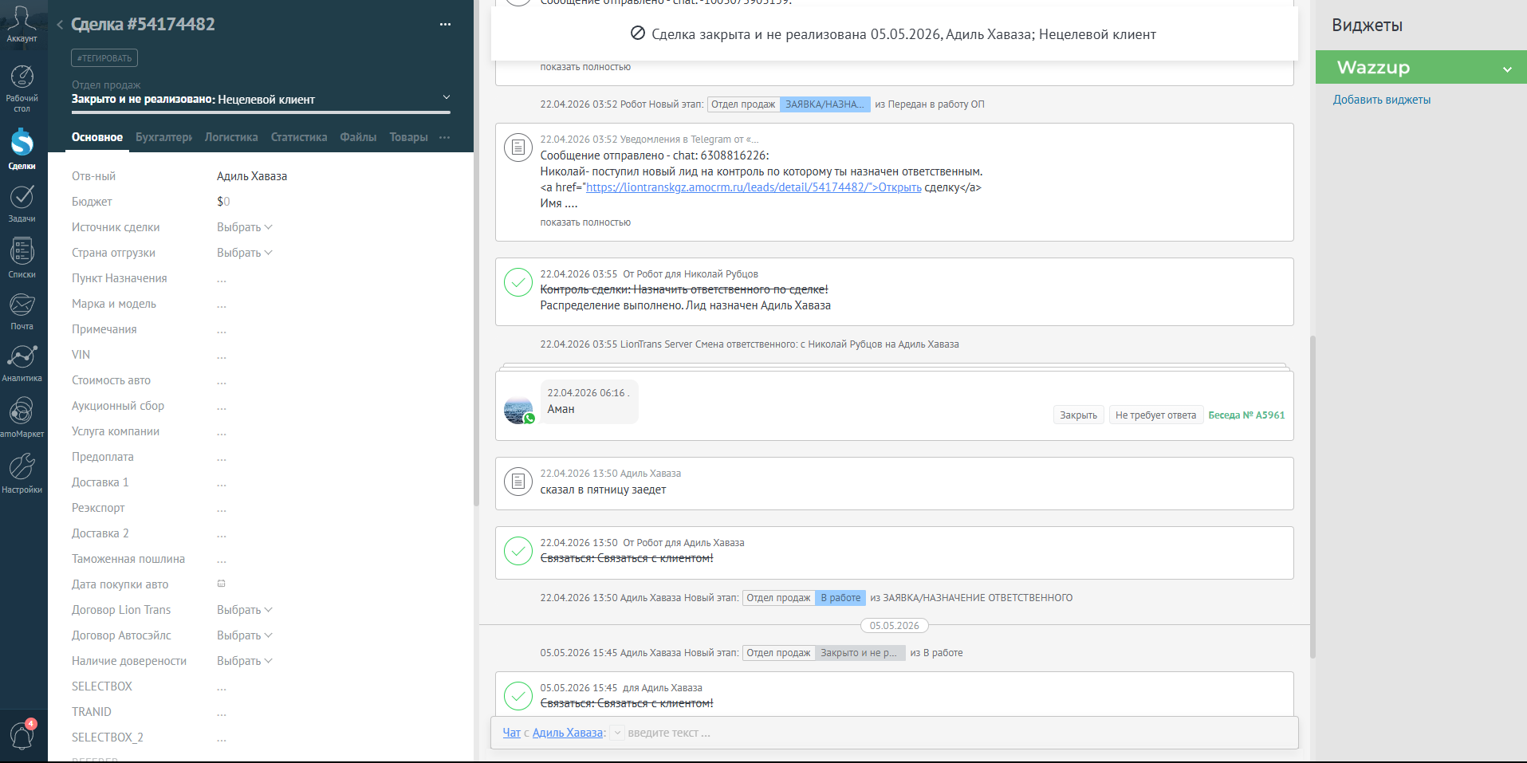Open Договор Автосэйлс Выбрать dropdown
Screen dimensions: 1527x763
pos(245,635)
